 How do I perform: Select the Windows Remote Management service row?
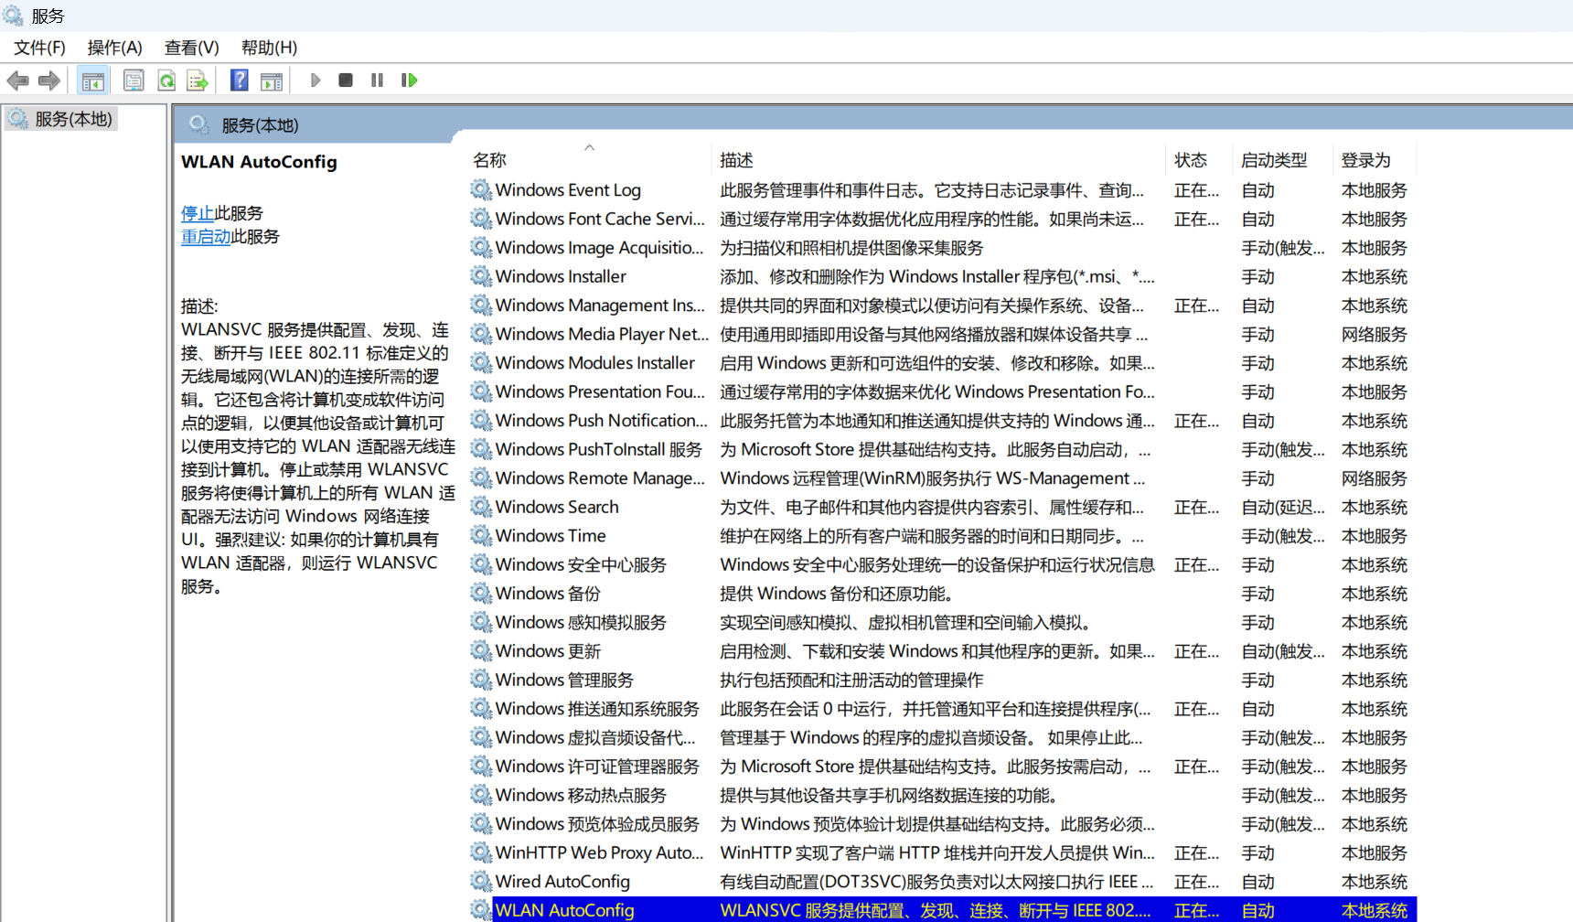pos(942,478)
